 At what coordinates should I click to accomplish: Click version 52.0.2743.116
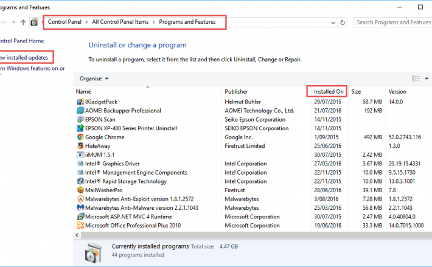click(405, 137)
